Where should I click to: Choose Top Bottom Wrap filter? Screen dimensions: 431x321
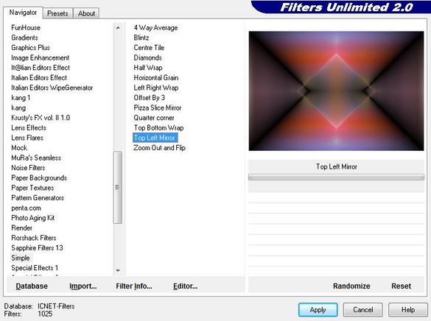[158, 127]
